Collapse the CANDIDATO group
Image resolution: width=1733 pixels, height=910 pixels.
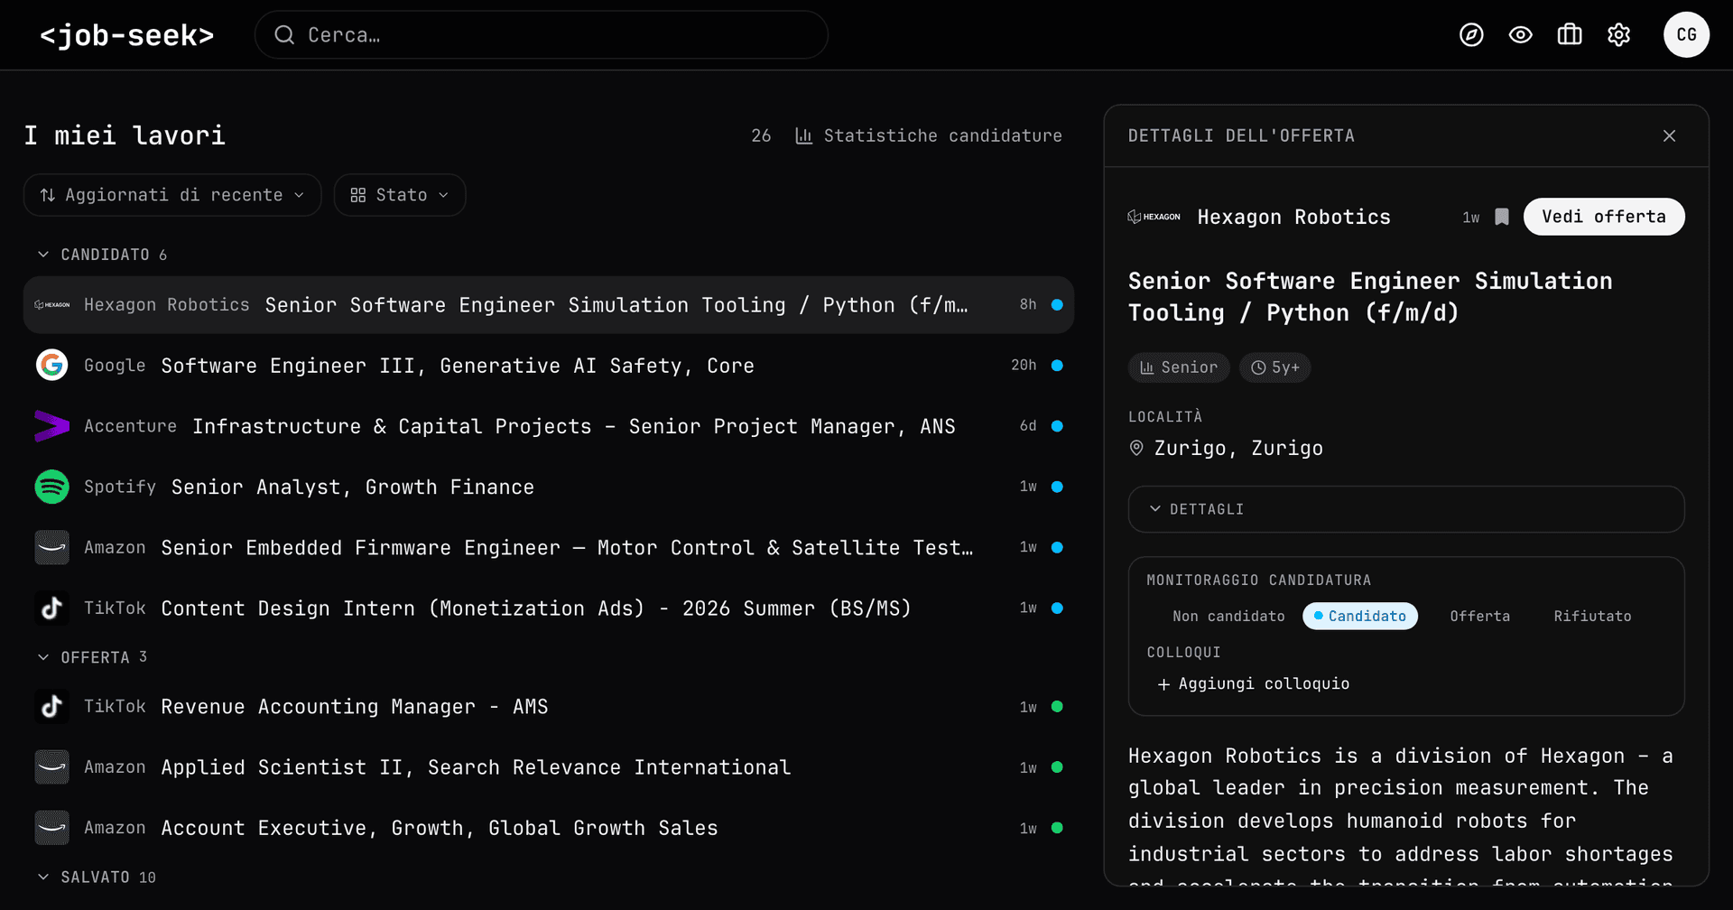(x=102, y=255)
